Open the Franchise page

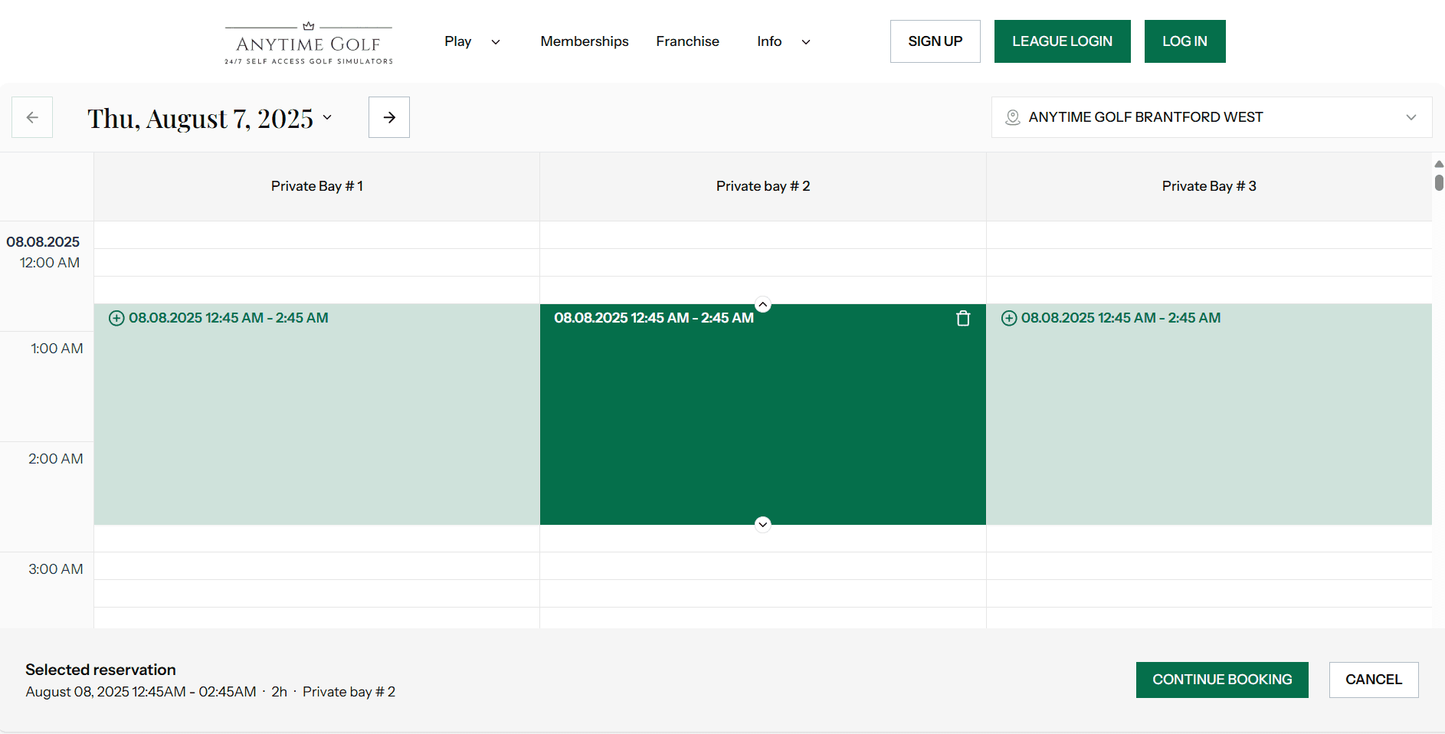click(687, 41)
